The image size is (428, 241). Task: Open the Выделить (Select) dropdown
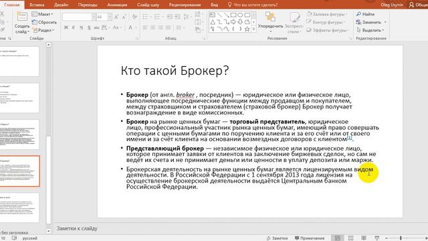tap(370, 30)
